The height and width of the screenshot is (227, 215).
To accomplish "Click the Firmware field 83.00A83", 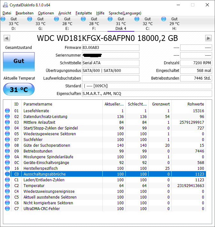I will (x=111, y=48).
